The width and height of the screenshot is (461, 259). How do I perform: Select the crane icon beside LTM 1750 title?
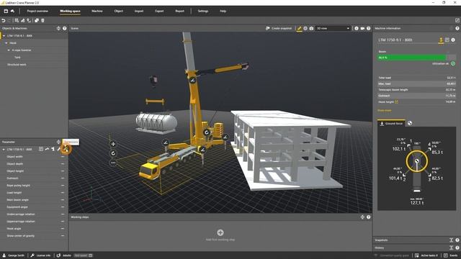pos(441,40)
